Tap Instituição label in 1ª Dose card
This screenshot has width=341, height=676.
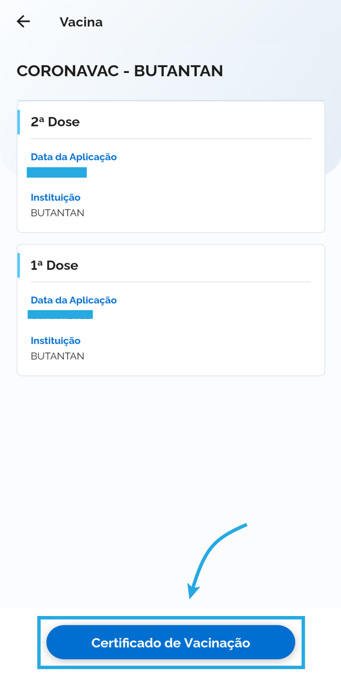point(56,341)
